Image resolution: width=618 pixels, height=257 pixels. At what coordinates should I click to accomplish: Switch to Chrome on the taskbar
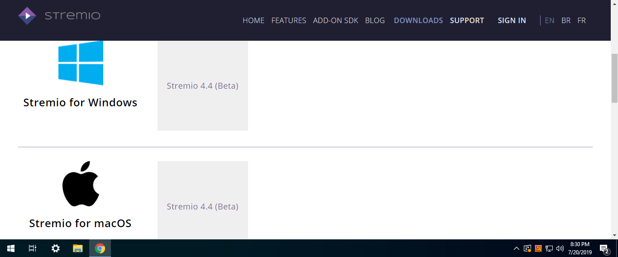point(100,248)
